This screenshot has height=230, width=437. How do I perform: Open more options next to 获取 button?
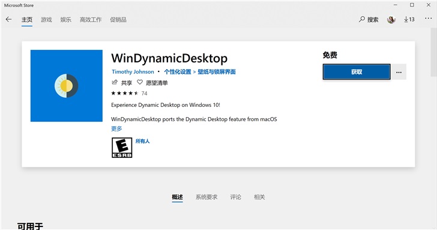pos(399,72)
